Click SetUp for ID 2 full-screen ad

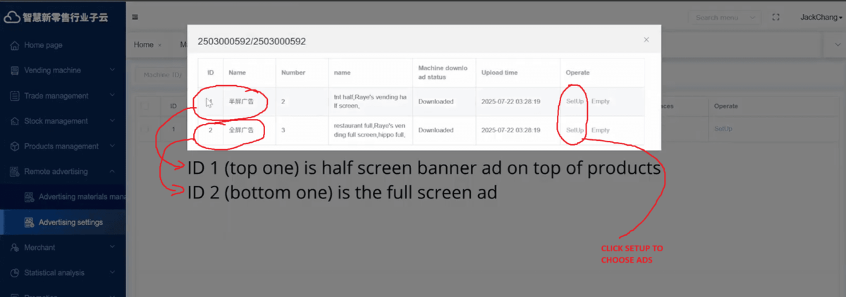click(575, 130)
